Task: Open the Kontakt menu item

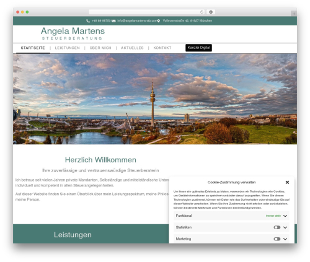Action: pyautogui.click(x=162, y=48)
